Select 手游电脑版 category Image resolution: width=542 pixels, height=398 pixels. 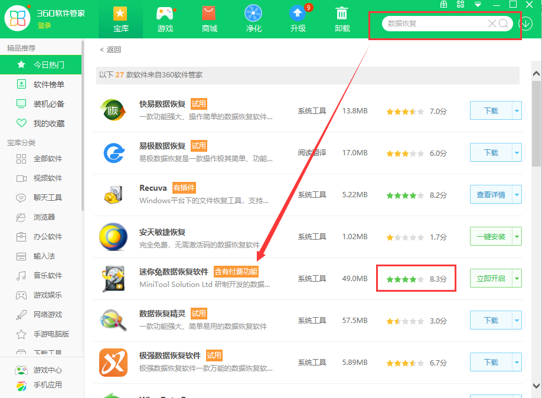click(41, 334)
